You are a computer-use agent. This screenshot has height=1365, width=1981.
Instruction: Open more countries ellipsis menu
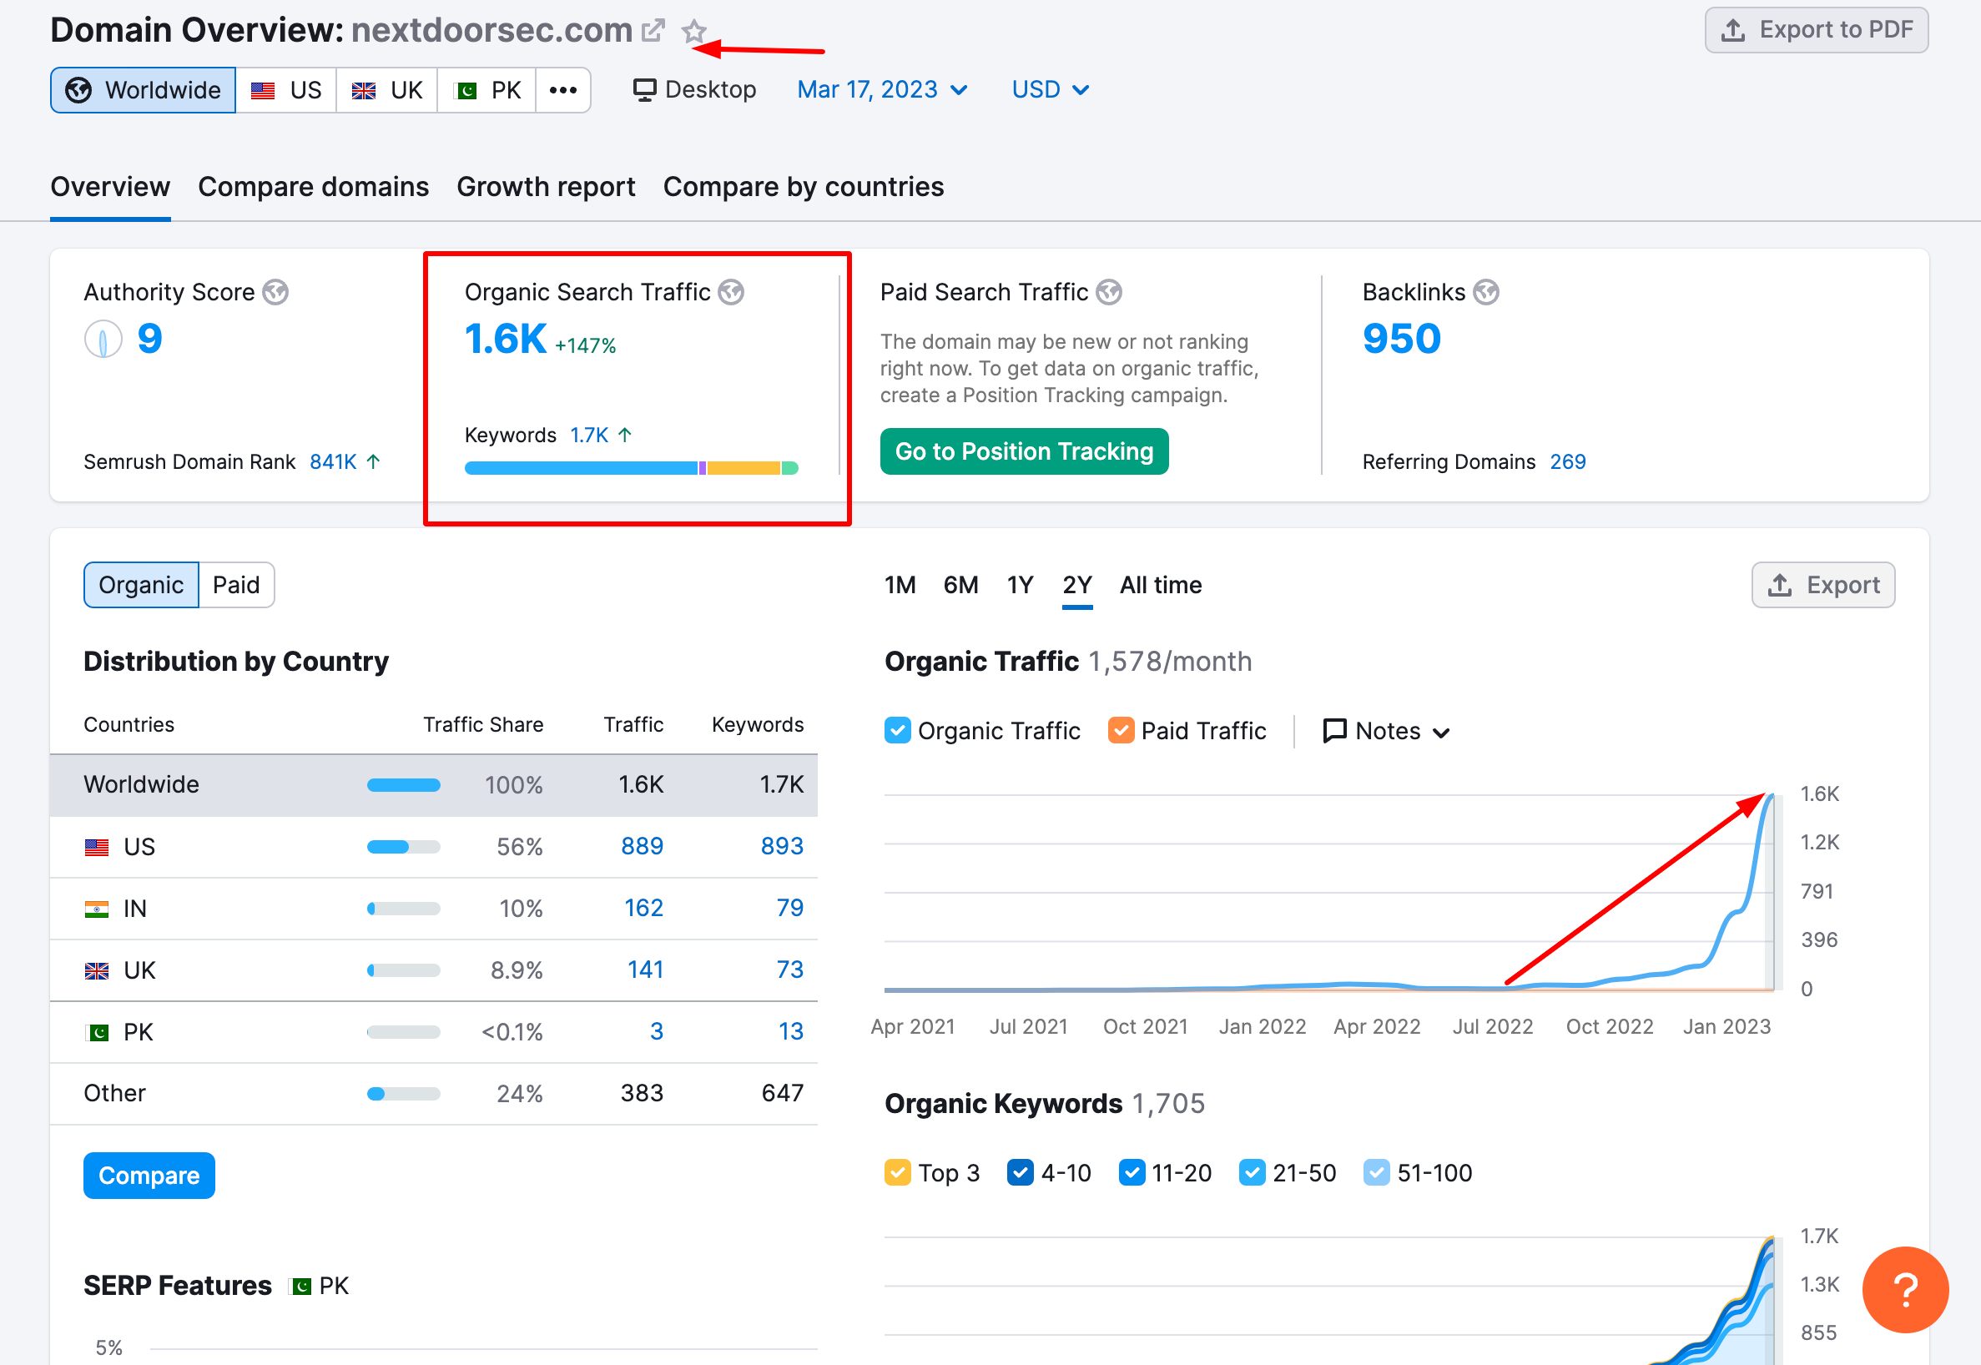pyautogui.click(x=562, y=91)
